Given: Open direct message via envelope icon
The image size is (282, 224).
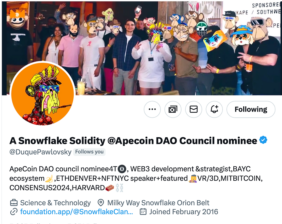Looking at the screenshot, I should (x=193, y=109).
